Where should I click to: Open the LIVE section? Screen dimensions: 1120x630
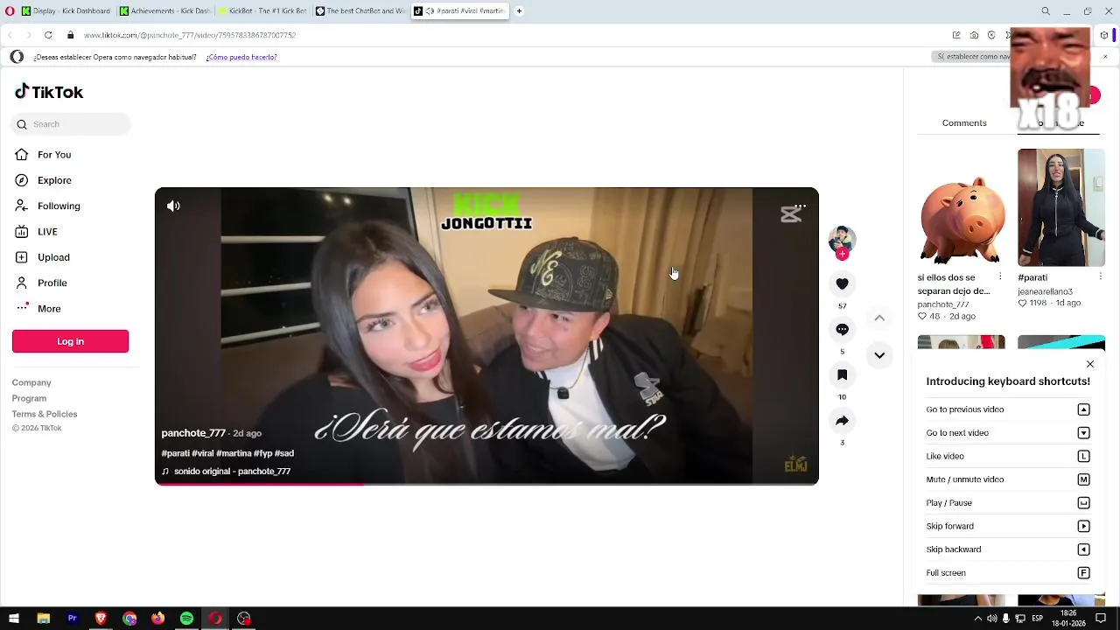tap(47, 232)
